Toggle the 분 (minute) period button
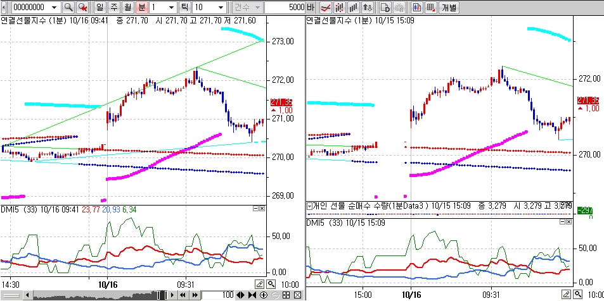Screen dimensions: 604x301 [141, 8]
